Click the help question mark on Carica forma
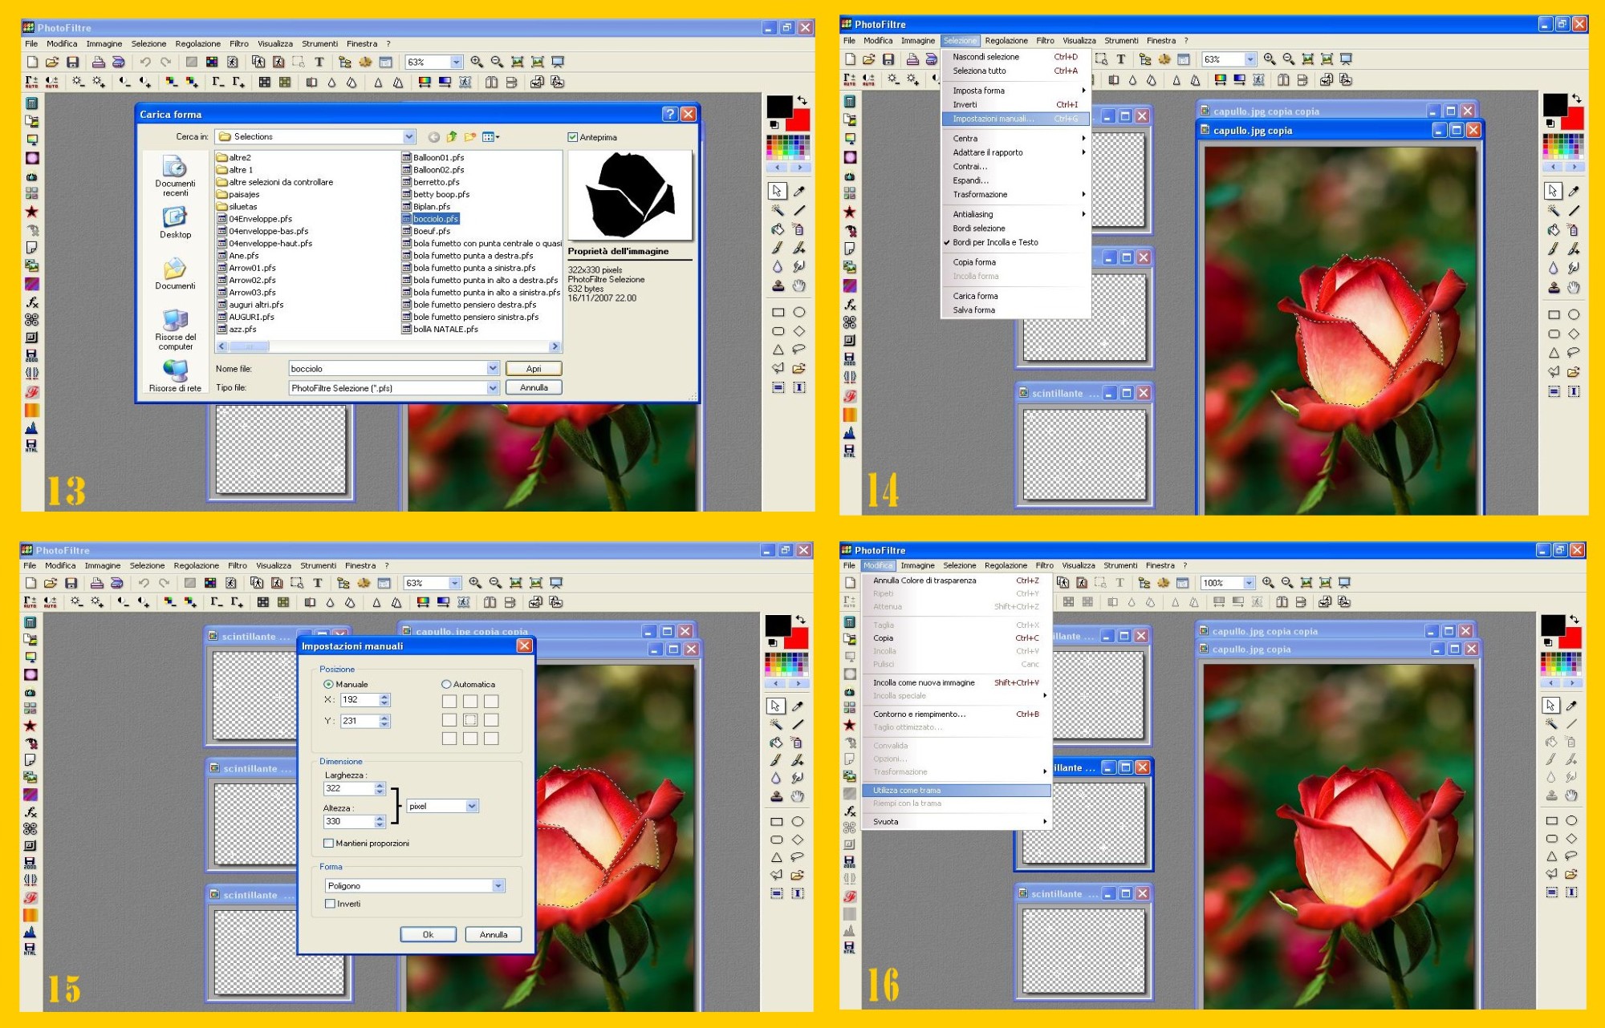Image resolution: width=1605 pixels, height=1028 pixels. coord(669,114)
